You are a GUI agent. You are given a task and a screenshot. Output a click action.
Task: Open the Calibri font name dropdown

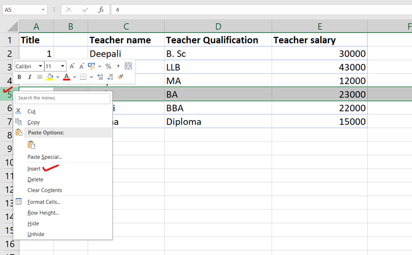pyautogui.click(x=41, y=67)
